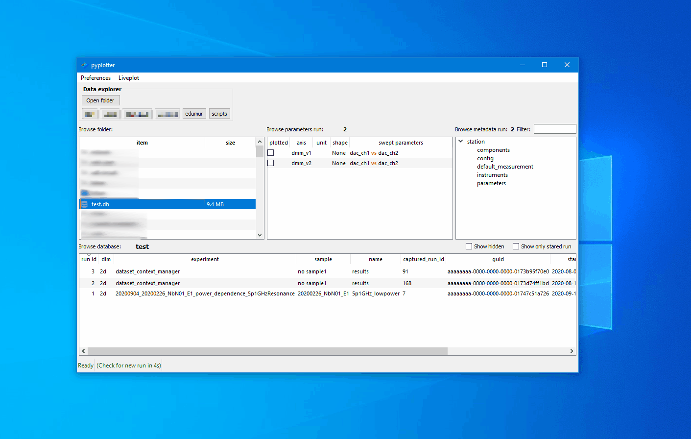The height and width of the screenshot is (439, 691).
Task: Click the metadata Filter input field
Action: click(555, 129)
